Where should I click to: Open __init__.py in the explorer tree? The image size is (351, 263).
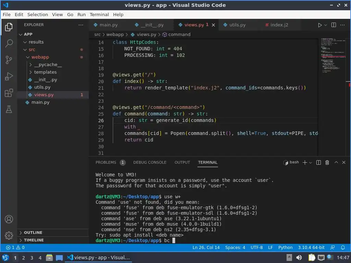[46, 79]
